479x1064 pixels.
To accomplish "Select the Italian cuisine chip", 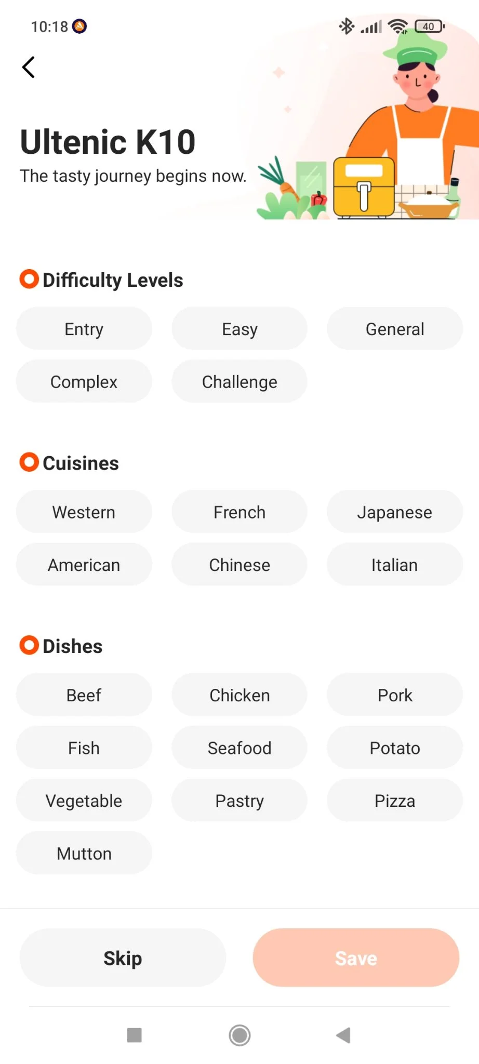I will (x=394, y=565).
